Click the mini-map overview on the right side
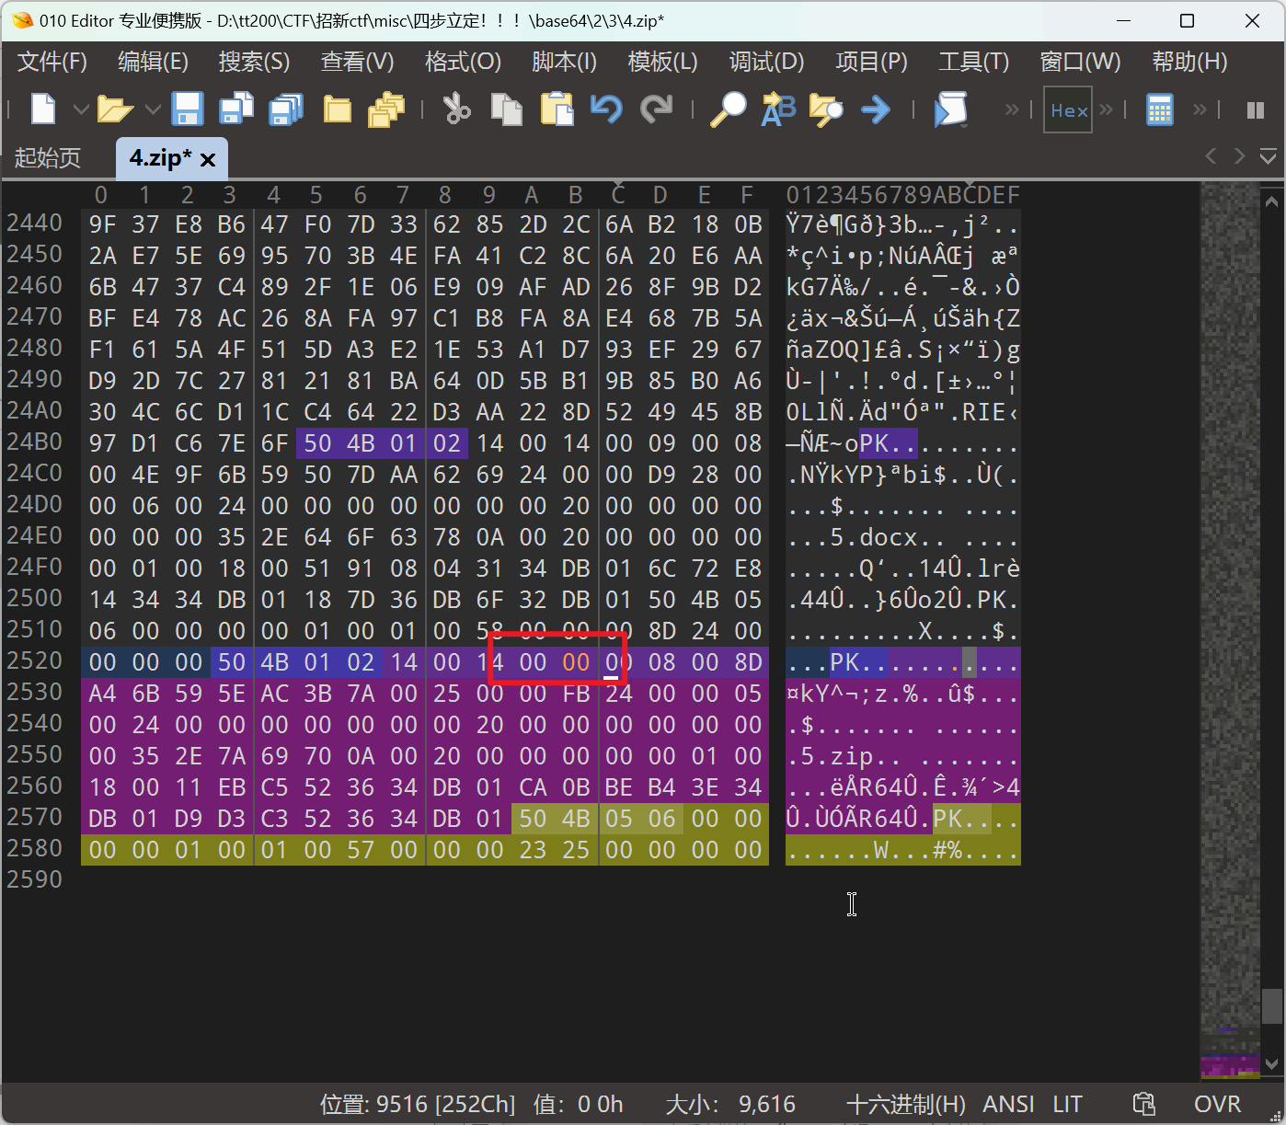1286x1125 pixels. (1230, 598)
